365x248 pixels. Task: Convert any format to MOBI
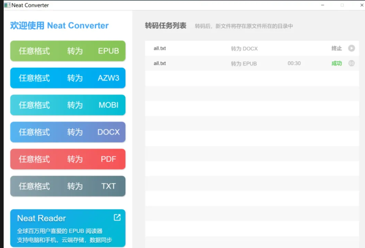click(68, 105)
